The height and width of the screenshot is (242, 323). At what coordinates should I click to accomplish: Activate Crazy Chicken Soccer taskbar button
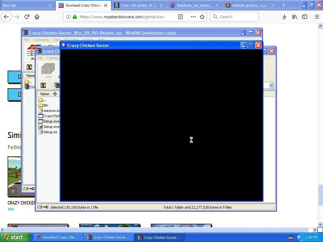pyautogui.click(x=159, y=238)
